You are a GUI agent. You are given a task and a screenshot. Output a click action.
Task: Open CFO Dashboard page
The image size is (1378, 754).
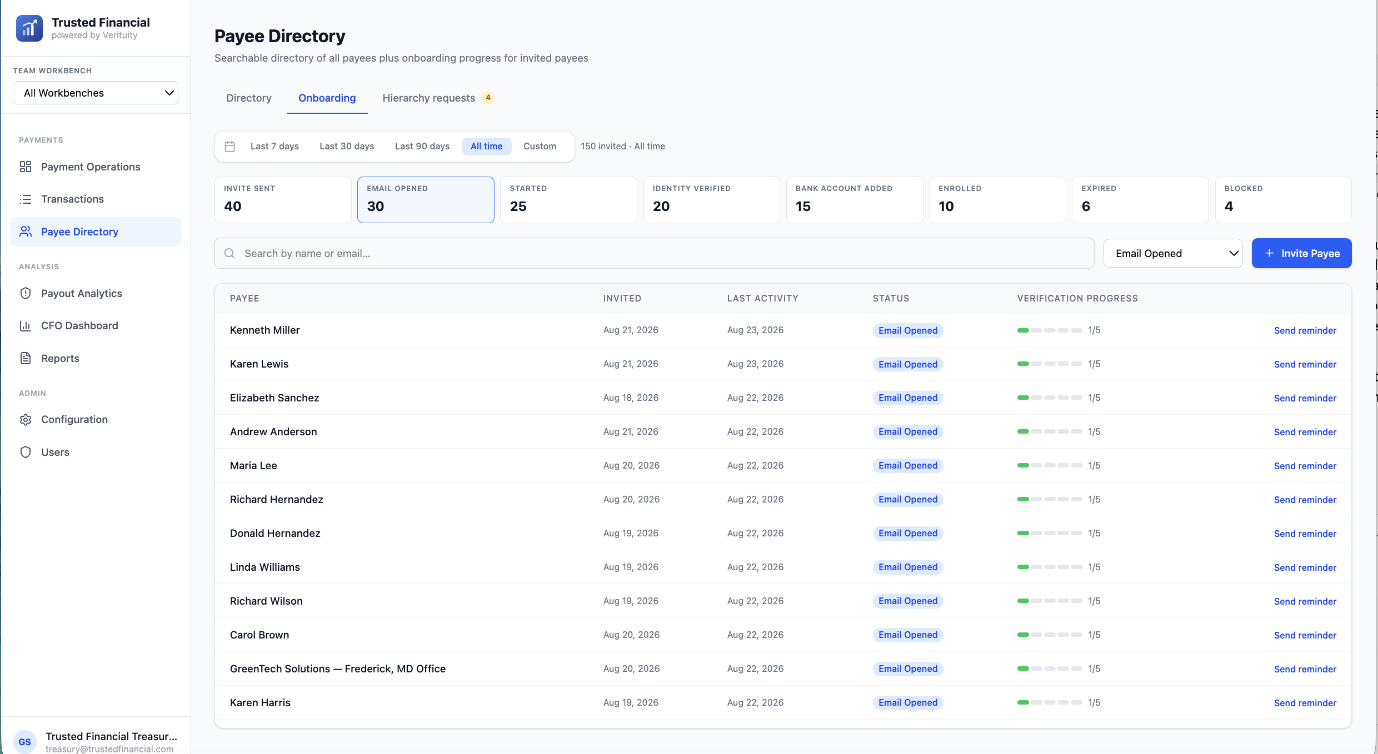[96, 325]
